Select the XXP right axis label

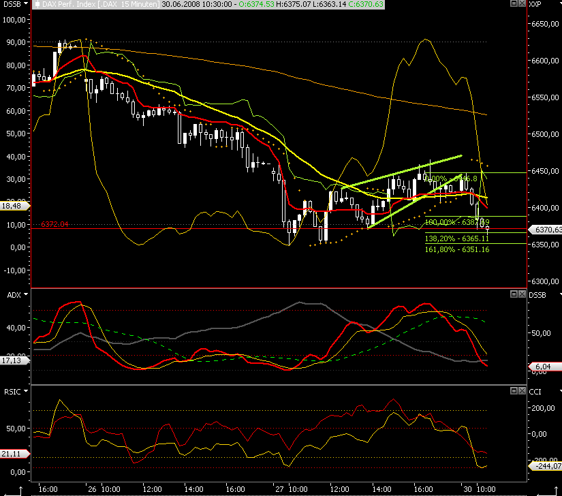click(x=535, y=4)
